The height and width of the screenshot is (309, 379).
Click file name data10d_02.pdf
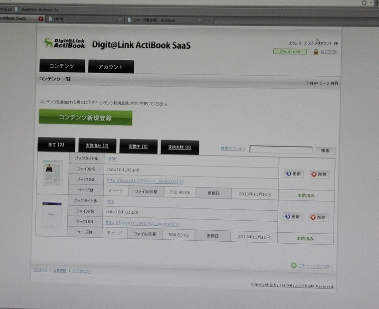[x=123, y=169]
